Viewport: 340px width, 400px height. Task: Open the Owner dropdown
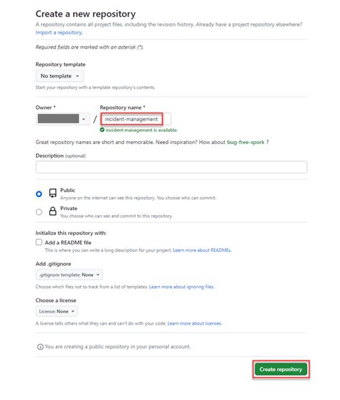(63, 119)
